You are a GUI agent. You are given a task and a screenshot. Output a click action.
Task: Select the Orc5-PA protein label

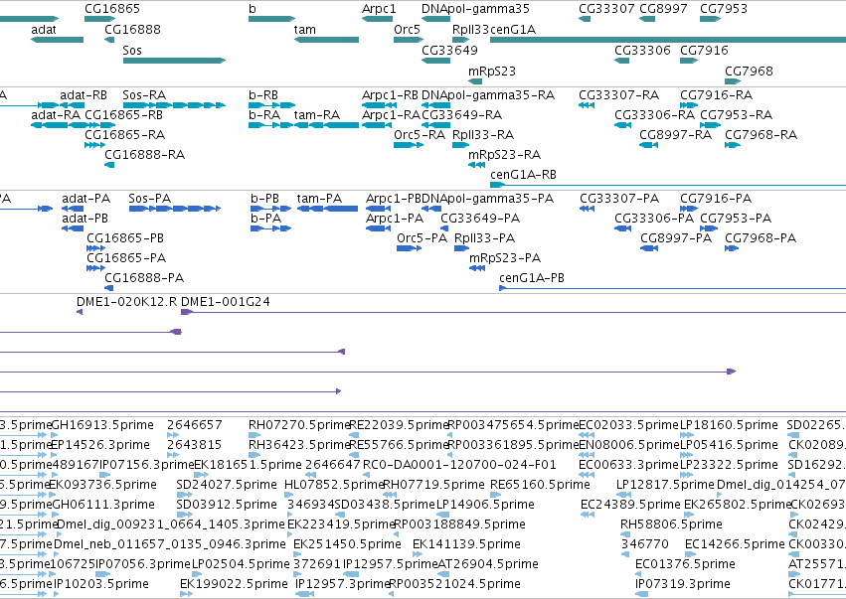pos(422,238)
